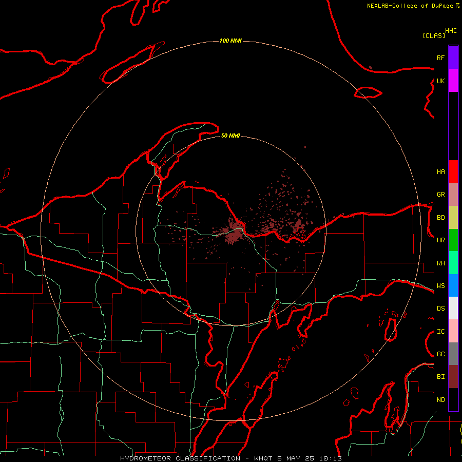Image resolution: width=462 pixels, height=462 pixels.
Task: Click the ND black legend swatch
Action: (453, 399)
